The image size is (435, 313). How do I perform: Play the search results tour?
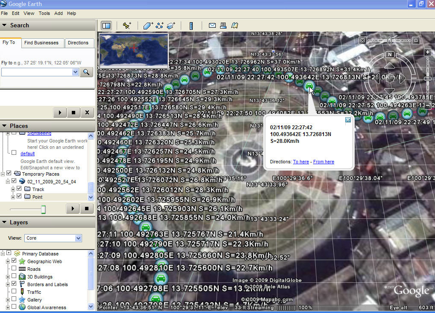coord(60,113)
